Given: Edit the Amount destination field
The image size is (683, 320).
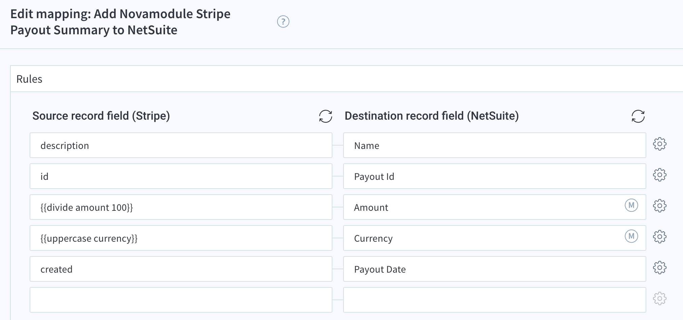Looking at the screenshot, I should 495,207.
